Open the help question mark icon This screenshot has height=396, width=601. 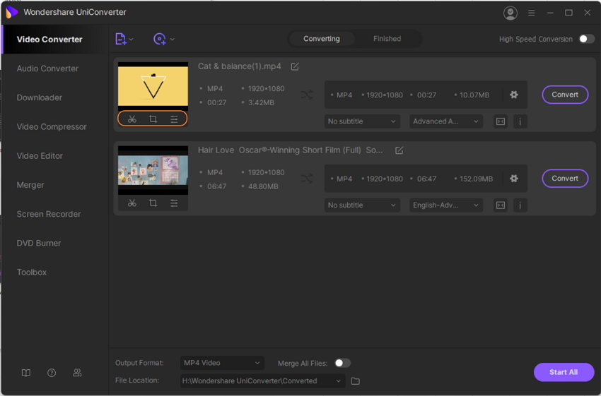[x=52, y=373]
